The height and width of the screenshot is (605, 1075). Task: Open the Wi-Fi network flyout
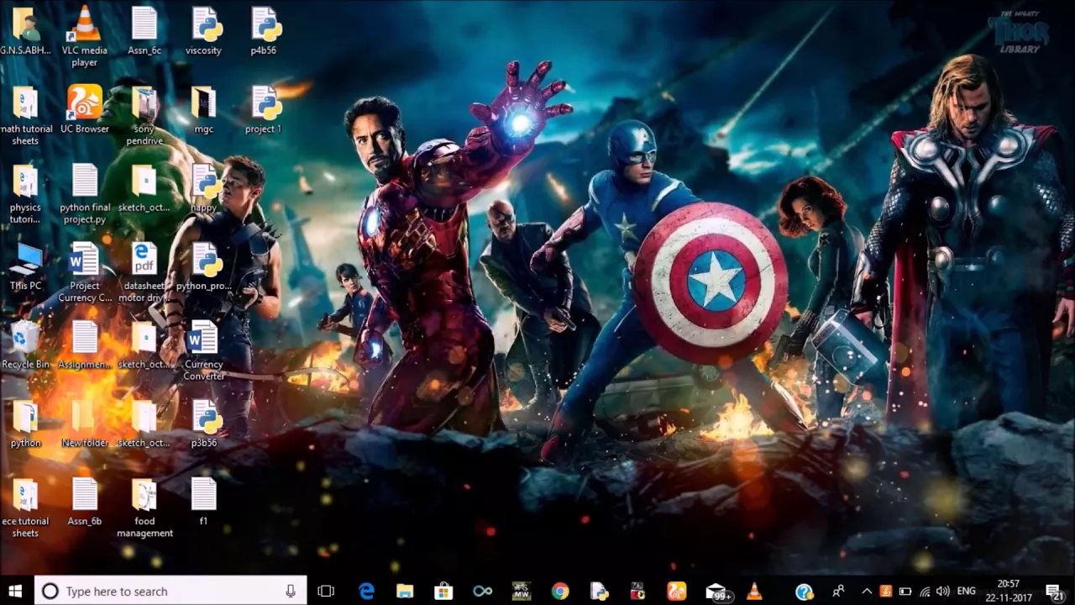[x=925, y=592]
